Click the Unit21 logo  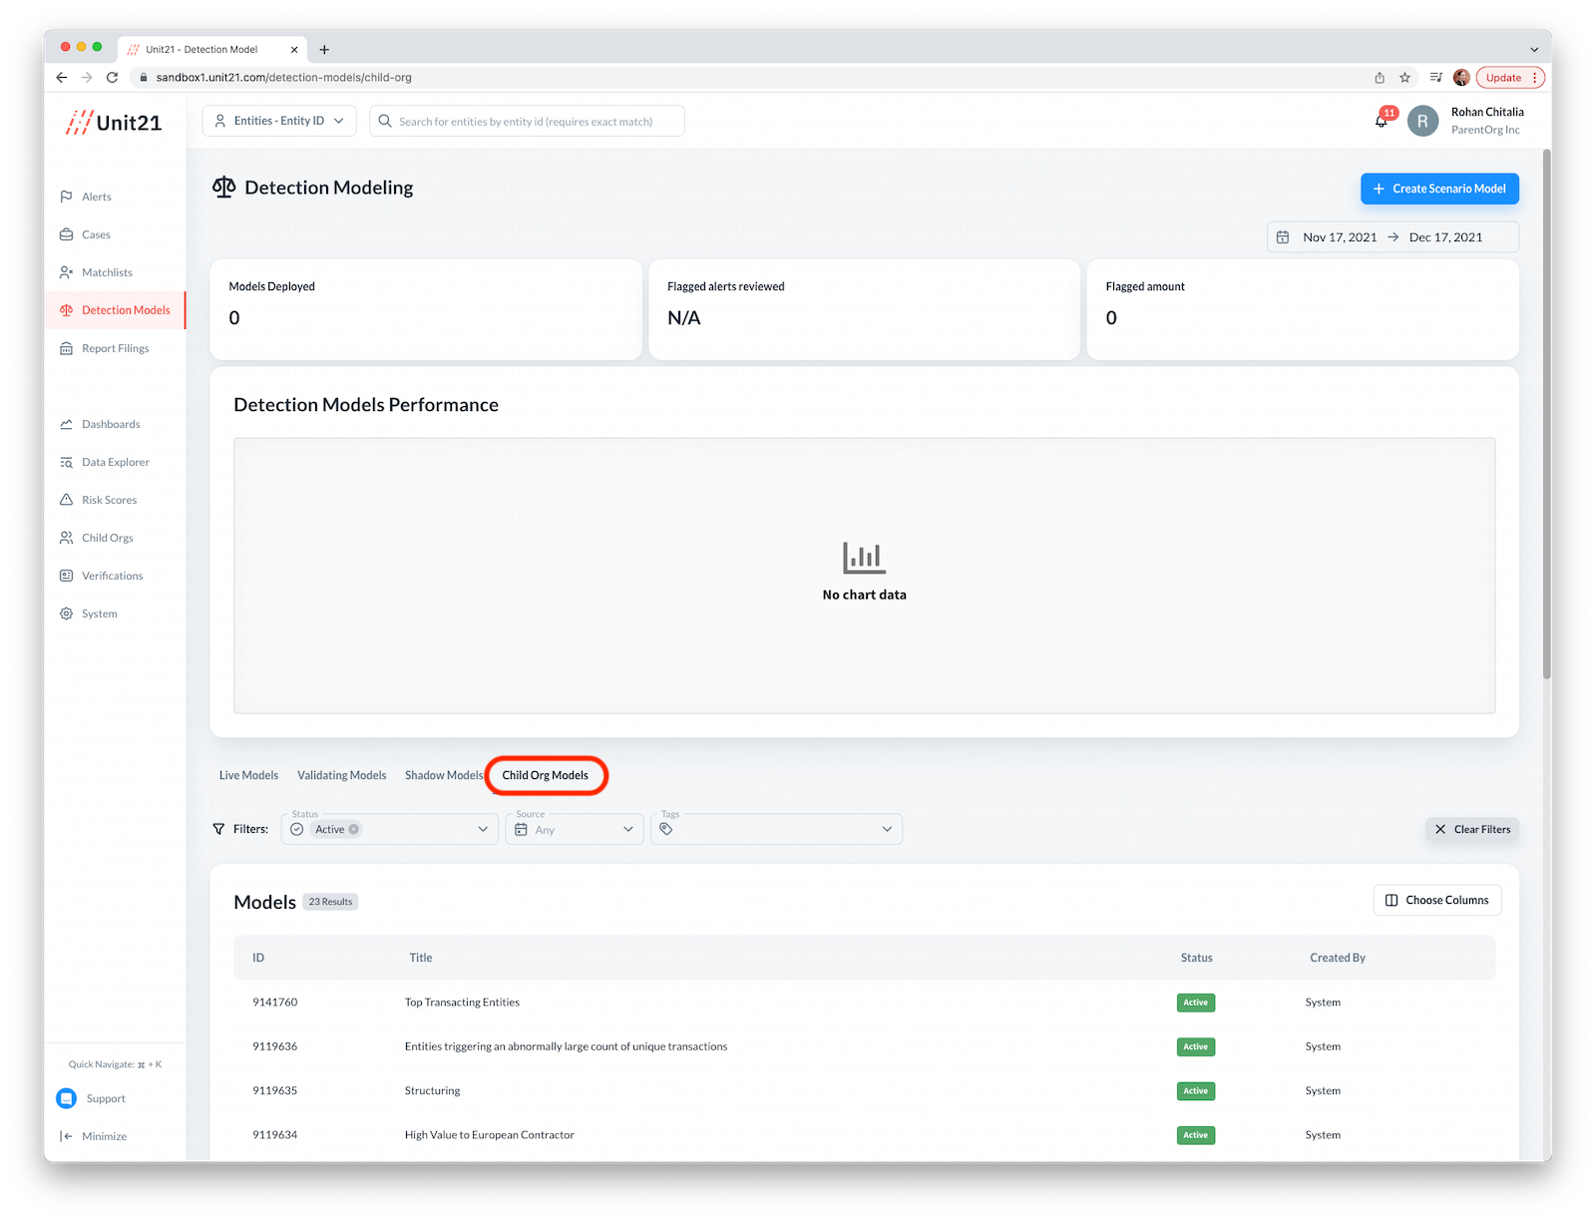click(114, 123)
